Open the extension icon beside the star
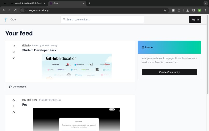The height and width of the screenshot is (131, 209). [x=173, y=10]
